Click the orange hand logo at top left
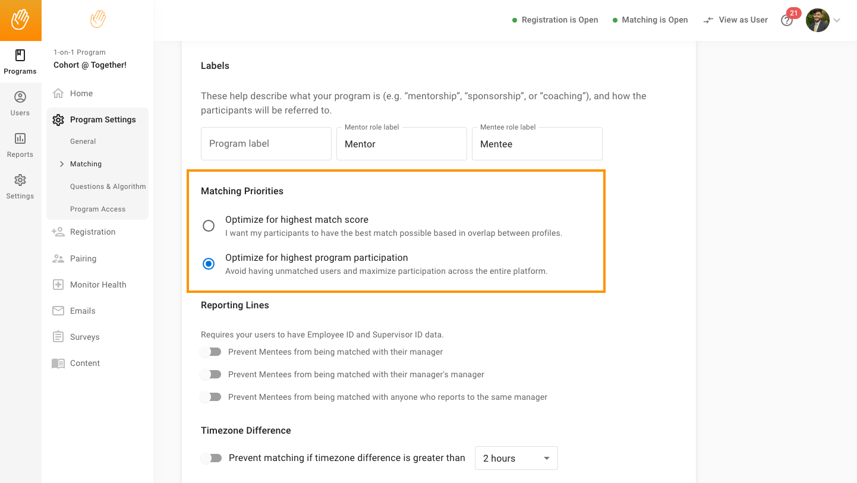The image size is (857, 483). [21, 20]
